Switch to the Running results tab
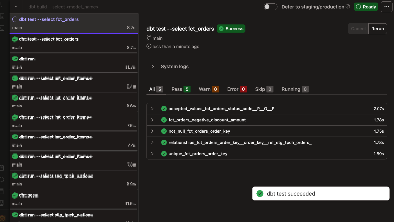 295,89
